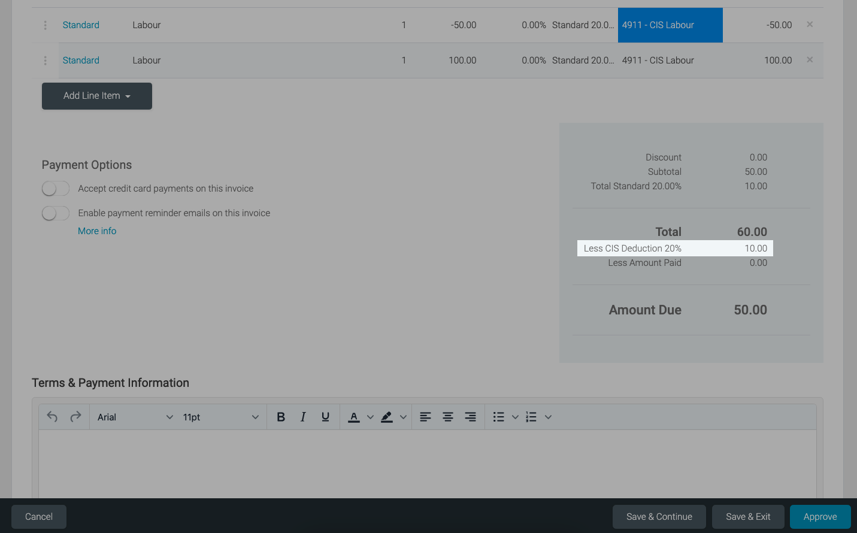Image resolution: width=857 pixels, height=533 pixels.
Task: Expand highlight color options arrow
Action: (403, 417)
